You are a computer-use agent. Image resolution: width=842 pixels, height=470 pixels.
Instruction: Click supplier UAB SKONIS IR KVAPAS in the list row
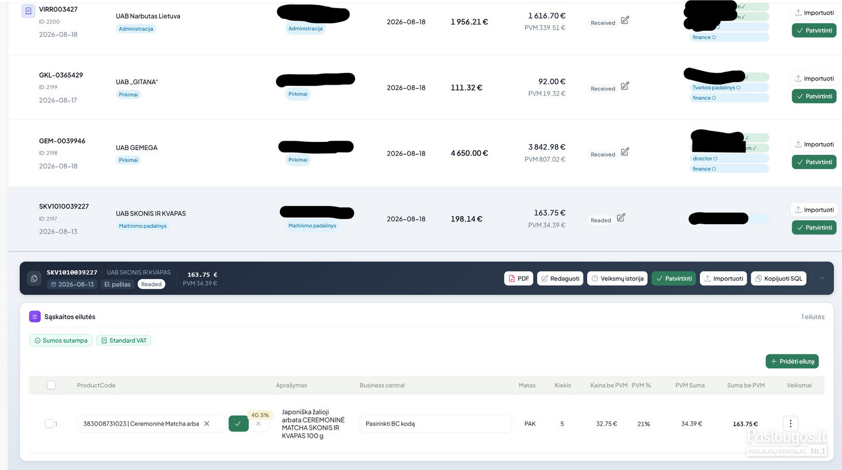151,214
